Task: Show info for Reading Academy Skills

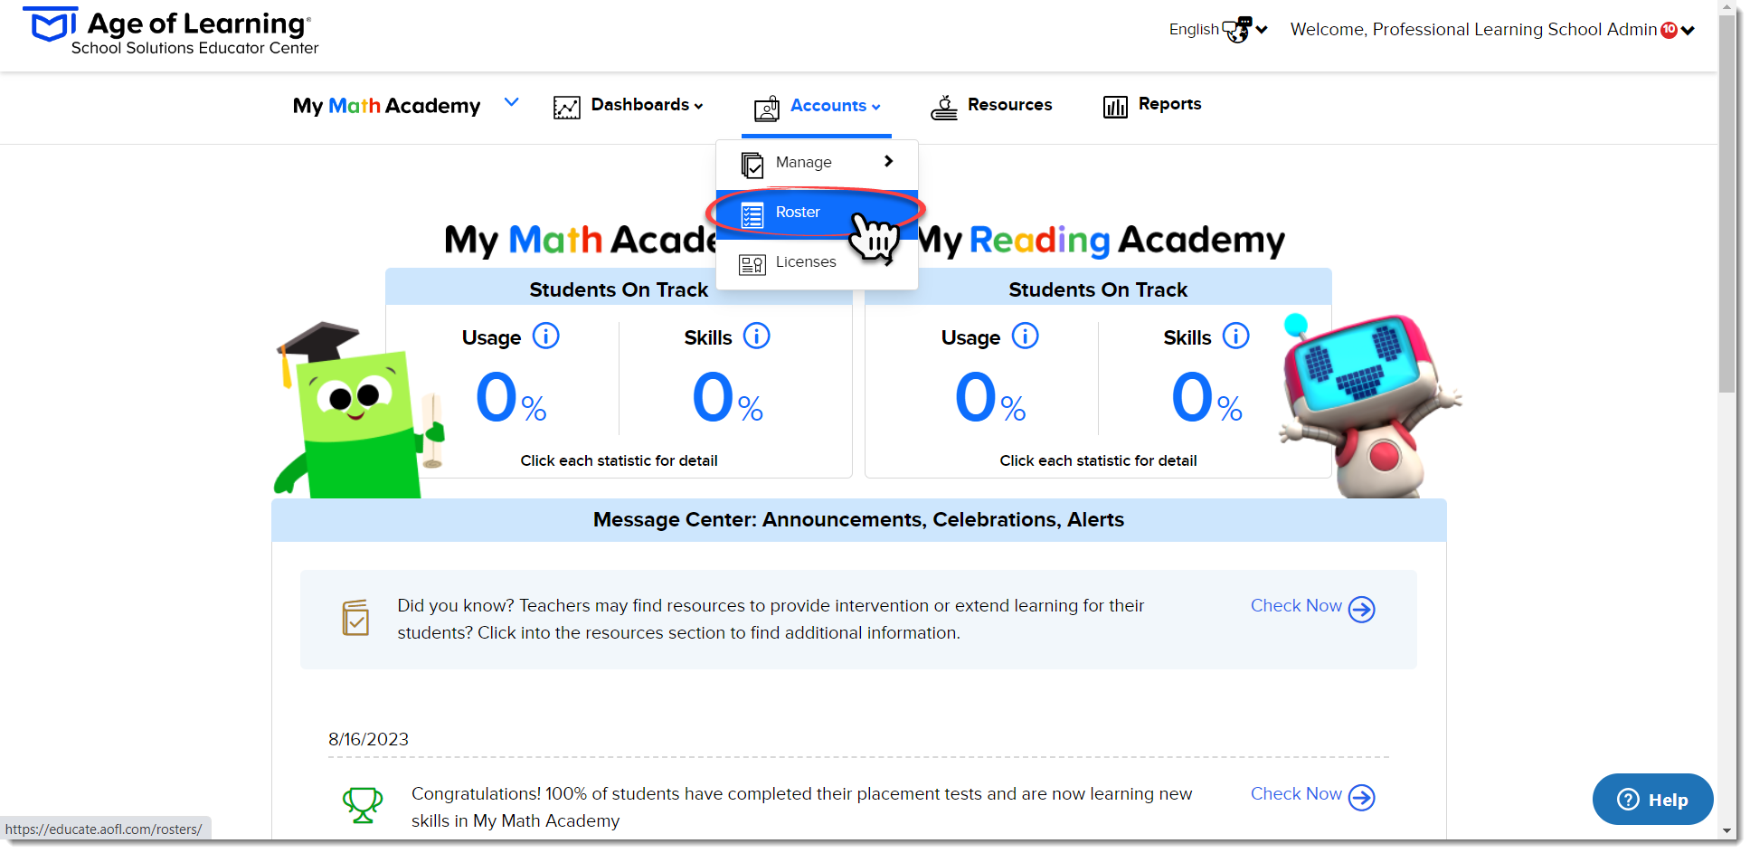Action: coord(1236,336)
